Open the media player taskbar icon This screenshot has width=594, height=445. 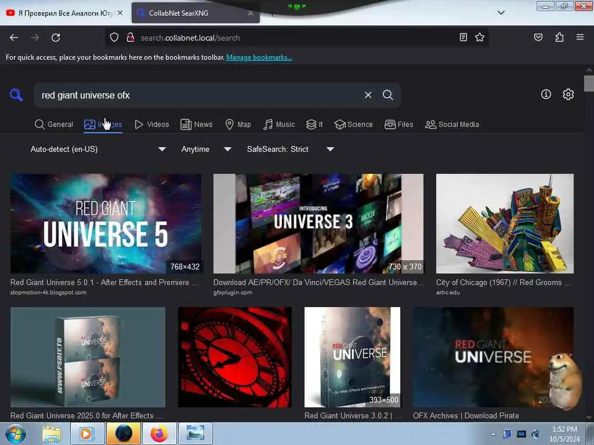86,433
